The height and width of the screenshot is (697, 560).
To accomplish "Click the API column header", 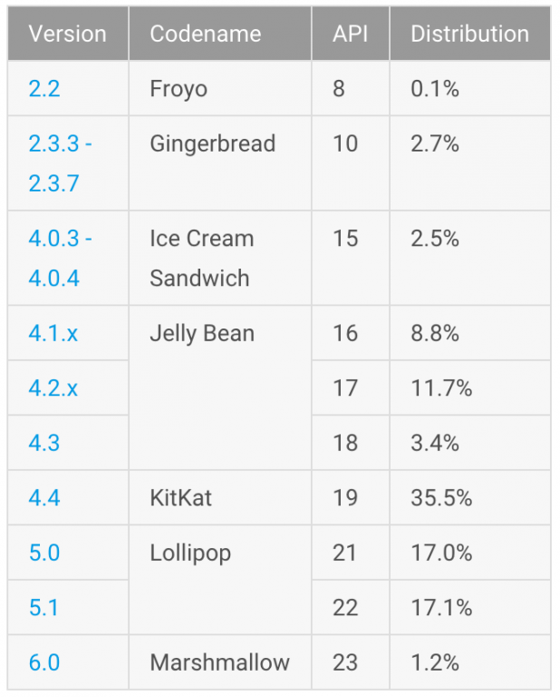I will tap(350, 34).
